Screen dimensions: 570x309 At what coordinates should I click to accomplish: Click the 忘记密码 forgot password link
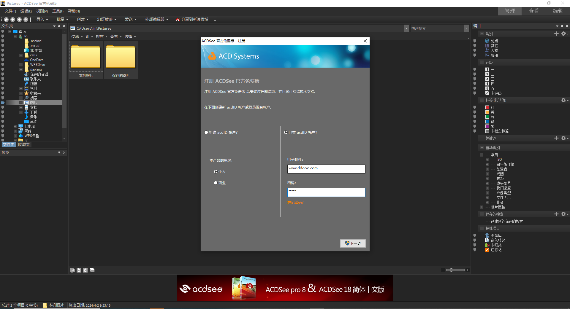click(x=296, y=203)
